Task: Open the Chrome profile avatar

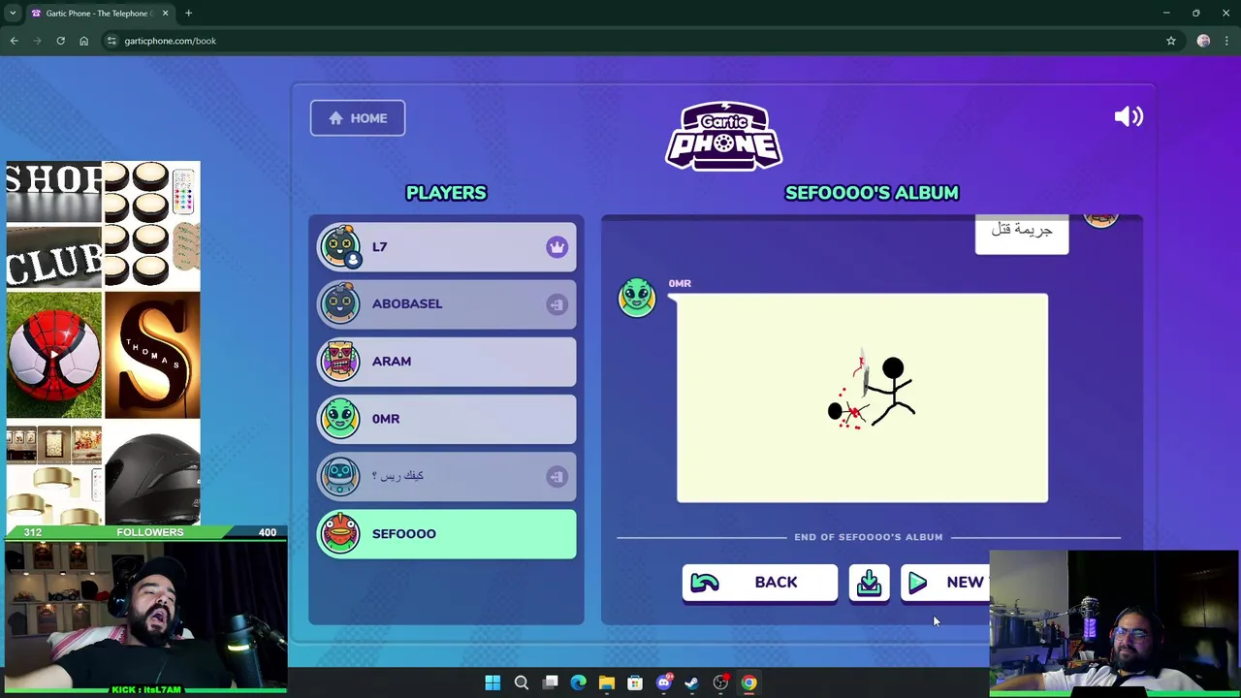Action: 1203,41
